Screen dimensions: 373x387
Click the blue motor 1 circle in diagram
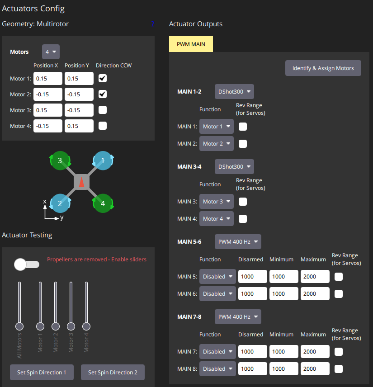[x=103, y=160]
